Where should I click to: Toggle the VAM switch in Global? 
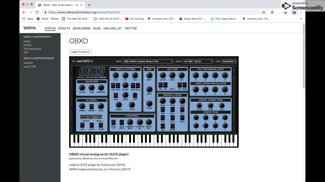pos(82,125)
